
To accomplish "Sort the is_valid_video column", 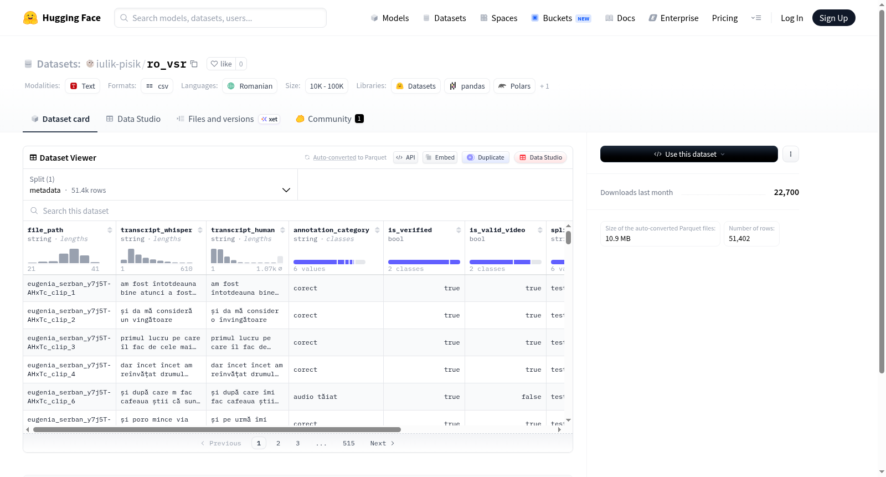I will pos(540,230).
